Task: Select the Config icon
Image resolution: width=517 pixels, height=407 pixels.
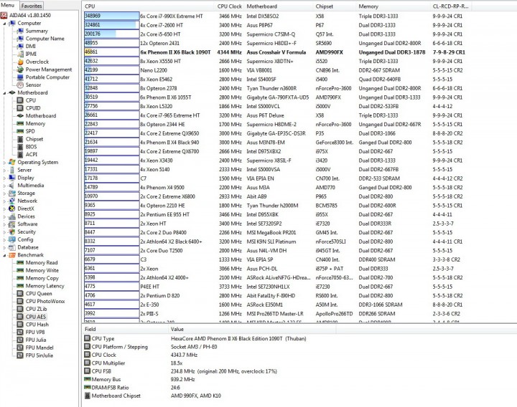Action: click(x=12, y=239)
